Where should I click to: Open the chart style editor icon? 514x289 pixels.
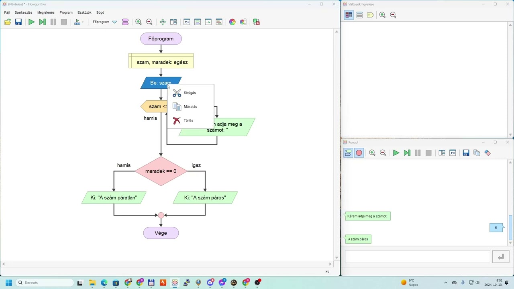(x=243, y=22)
